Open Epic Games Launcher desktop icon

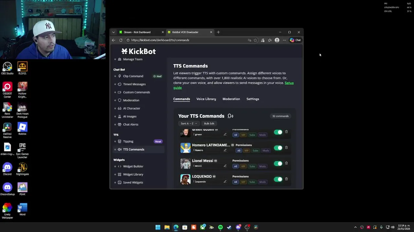pos(22,150)
